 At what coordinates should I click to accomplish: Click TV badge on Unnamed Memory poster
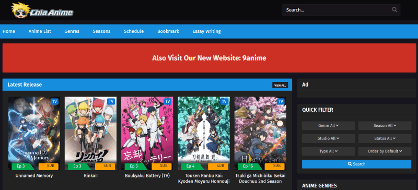click(55, 101)
